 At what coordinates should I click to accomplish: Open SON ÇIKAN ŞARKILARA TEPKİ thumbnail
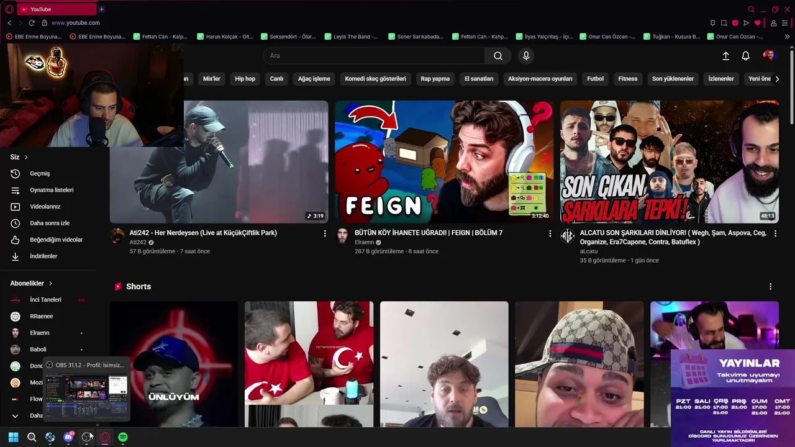pos(670,162)
